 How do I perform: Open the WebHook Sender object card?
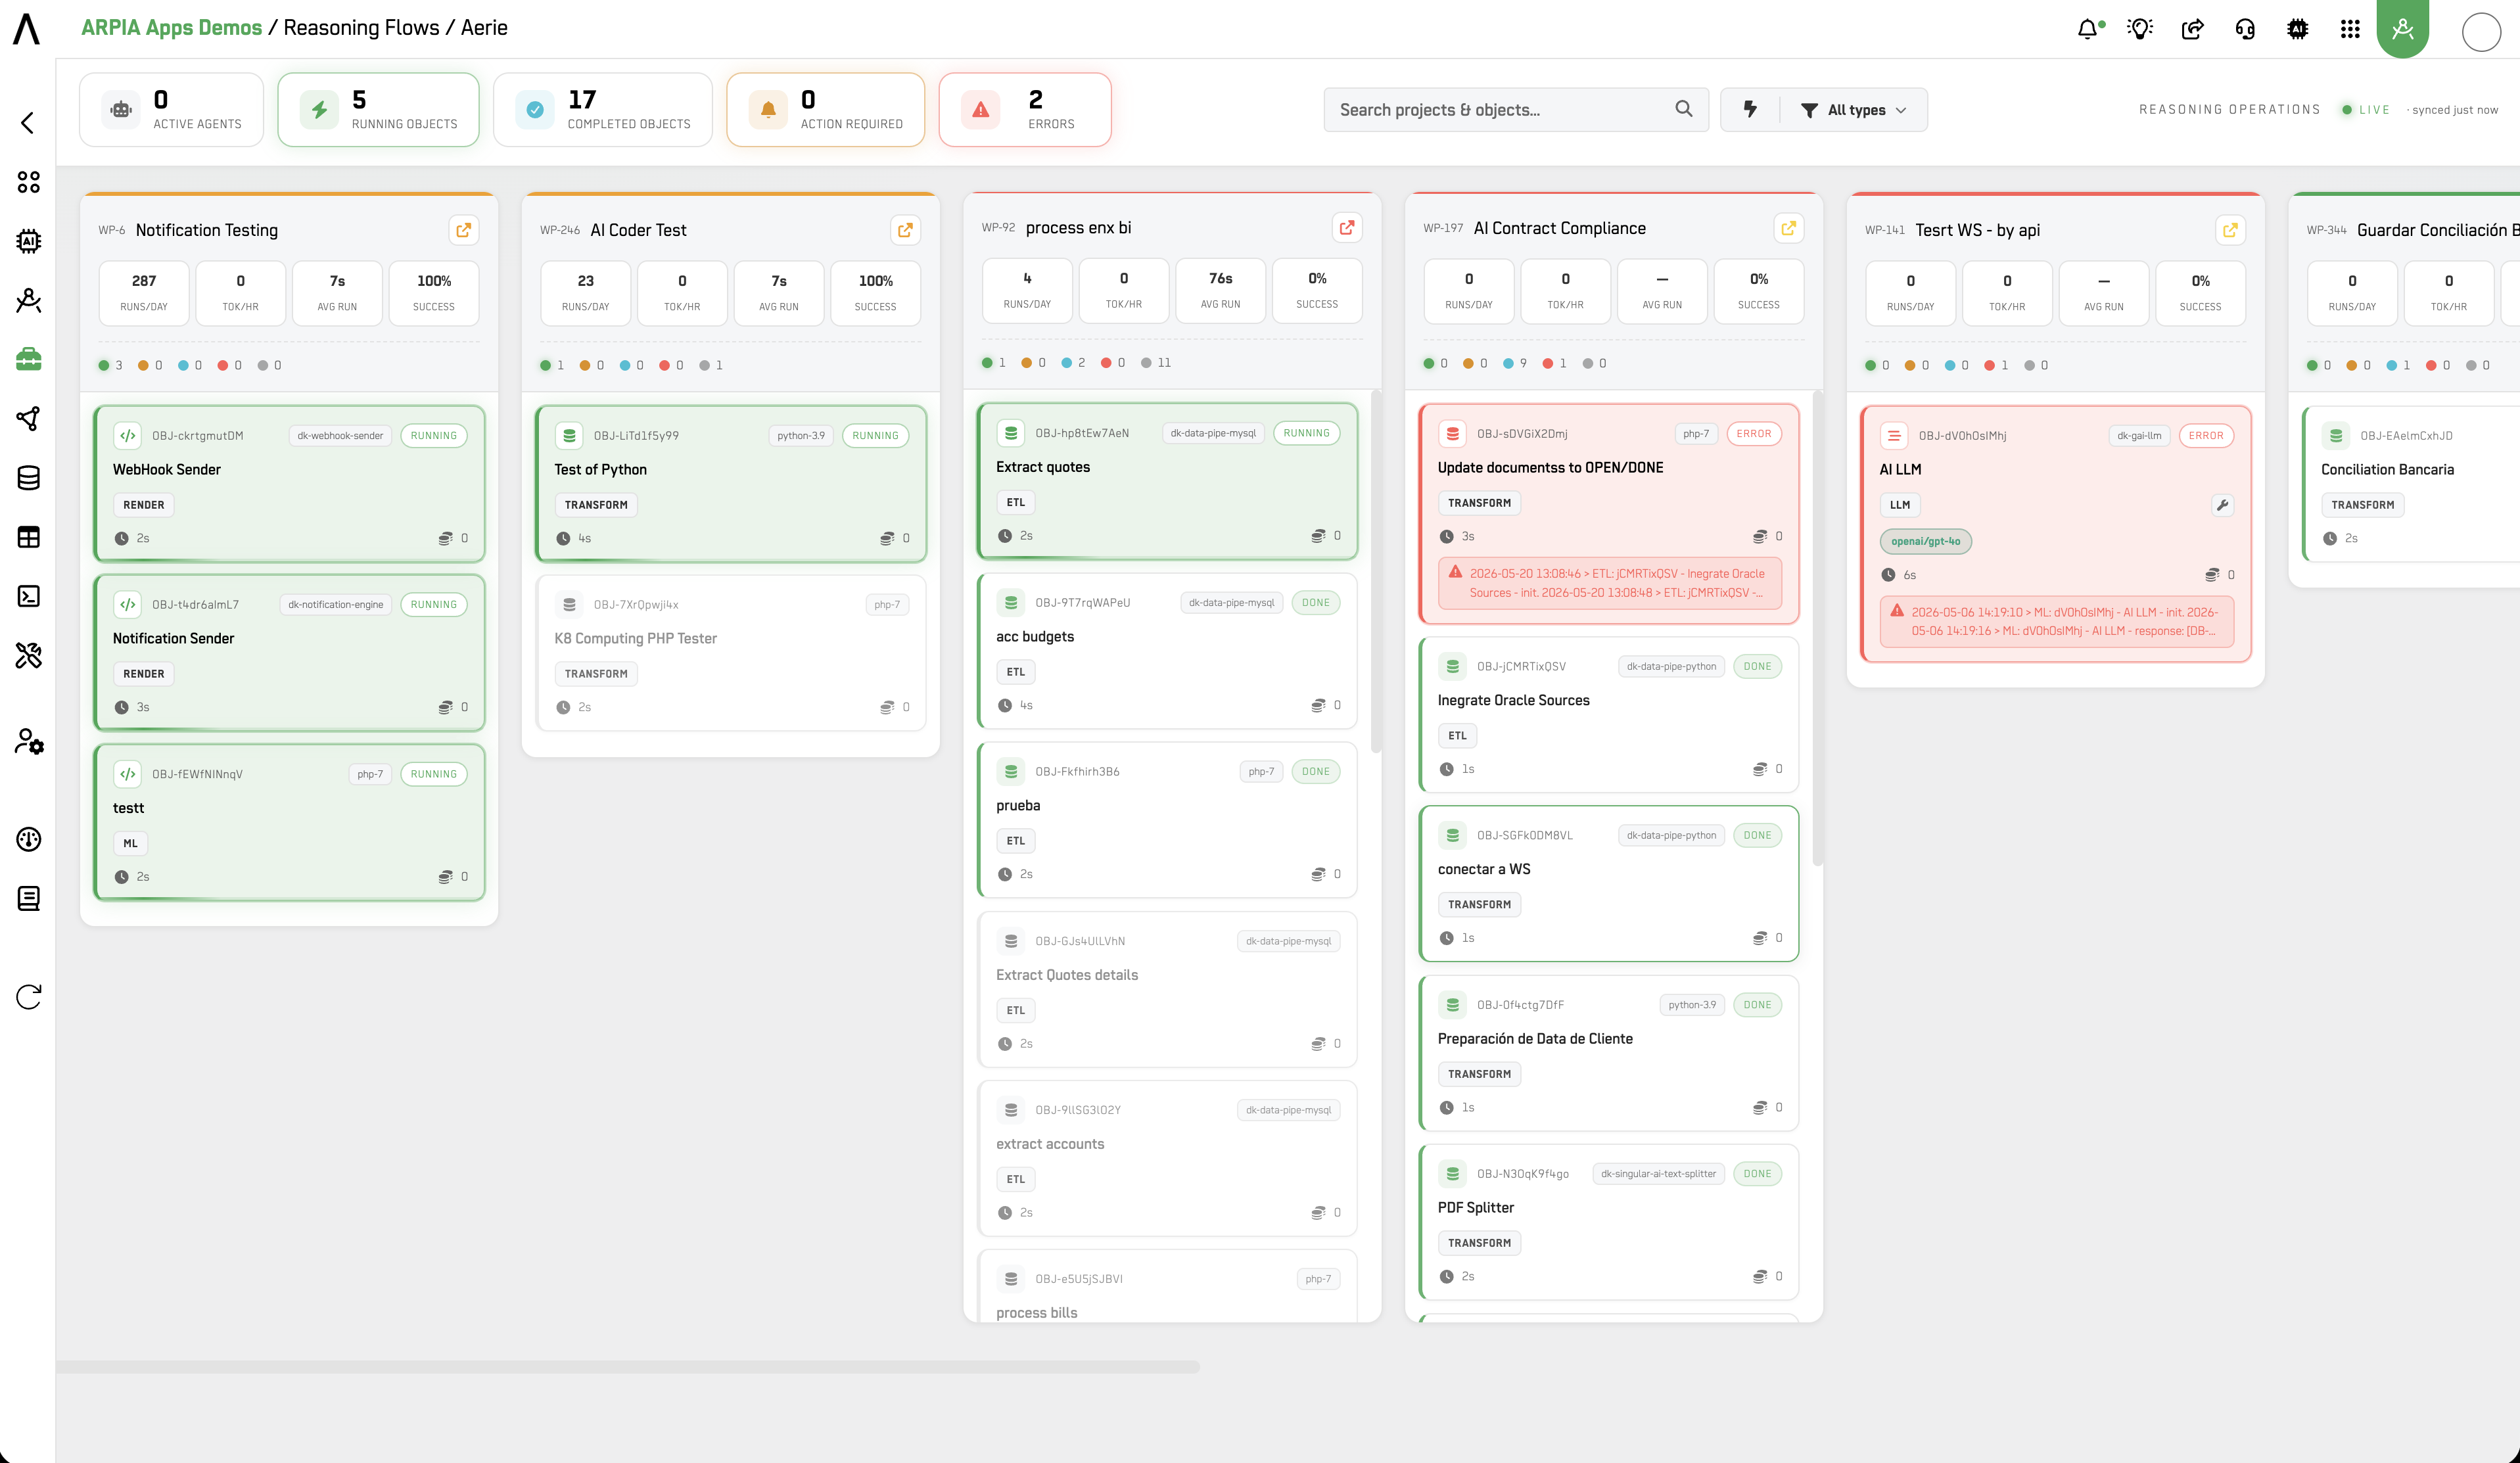[289, 484]
